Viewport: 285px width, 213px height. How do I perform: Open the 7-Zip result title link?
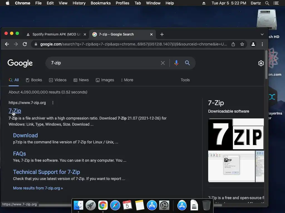(15, 111)
